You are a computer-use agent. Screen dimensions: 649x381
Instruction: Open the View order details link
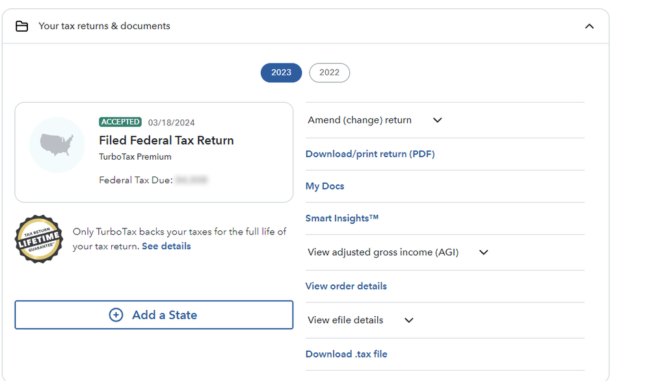pyautogui.click(x=346, y=286)
